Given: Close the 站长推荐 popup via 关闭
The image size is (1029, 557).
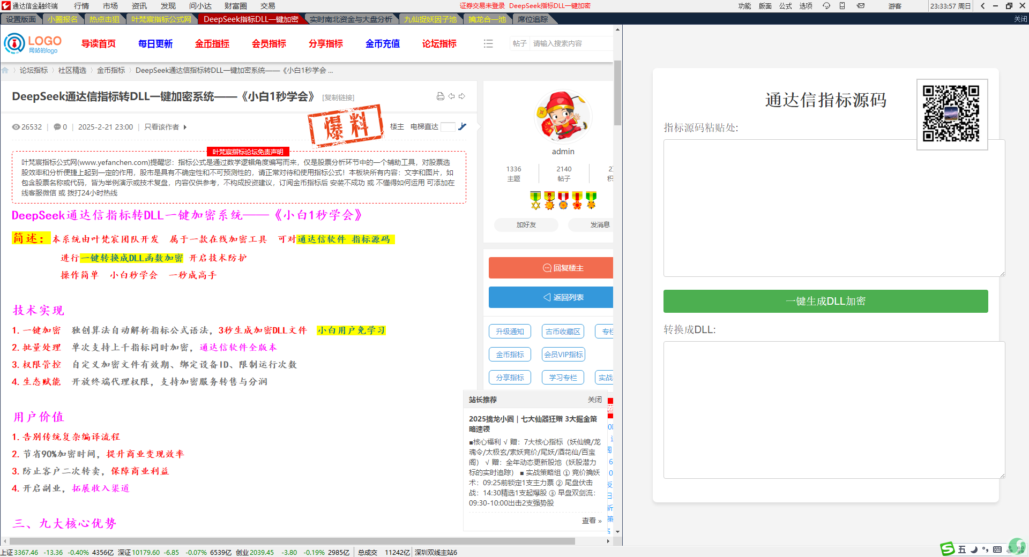Looking at the screenshot, I should point(594,400).
